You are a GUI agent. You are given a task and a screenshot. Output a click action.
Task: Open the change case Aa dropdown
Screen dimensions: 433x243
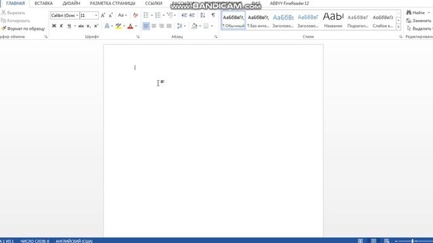[x=122, y=16]
